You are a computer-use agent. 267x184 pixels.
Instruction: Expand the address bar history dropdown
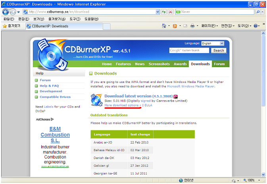click(158, 12)
